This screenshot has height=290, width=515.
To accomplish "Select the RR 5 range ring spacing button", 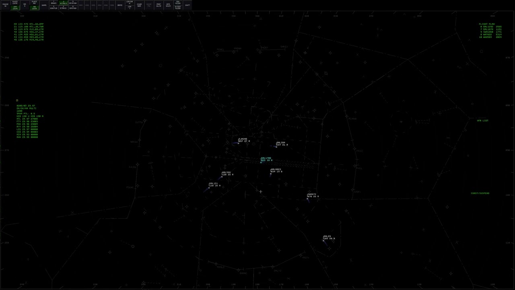I will tap(25, 5).
